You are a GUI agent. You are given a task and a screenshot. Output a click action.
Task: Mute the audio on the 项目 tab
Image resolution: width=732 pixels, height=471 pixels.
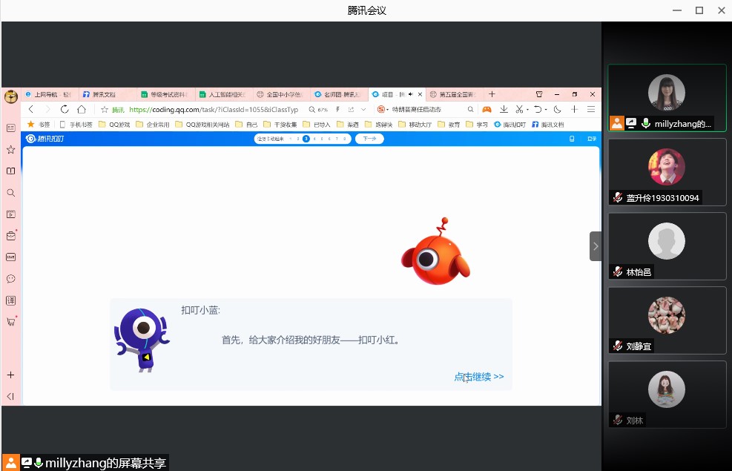[x=411, y=94]
